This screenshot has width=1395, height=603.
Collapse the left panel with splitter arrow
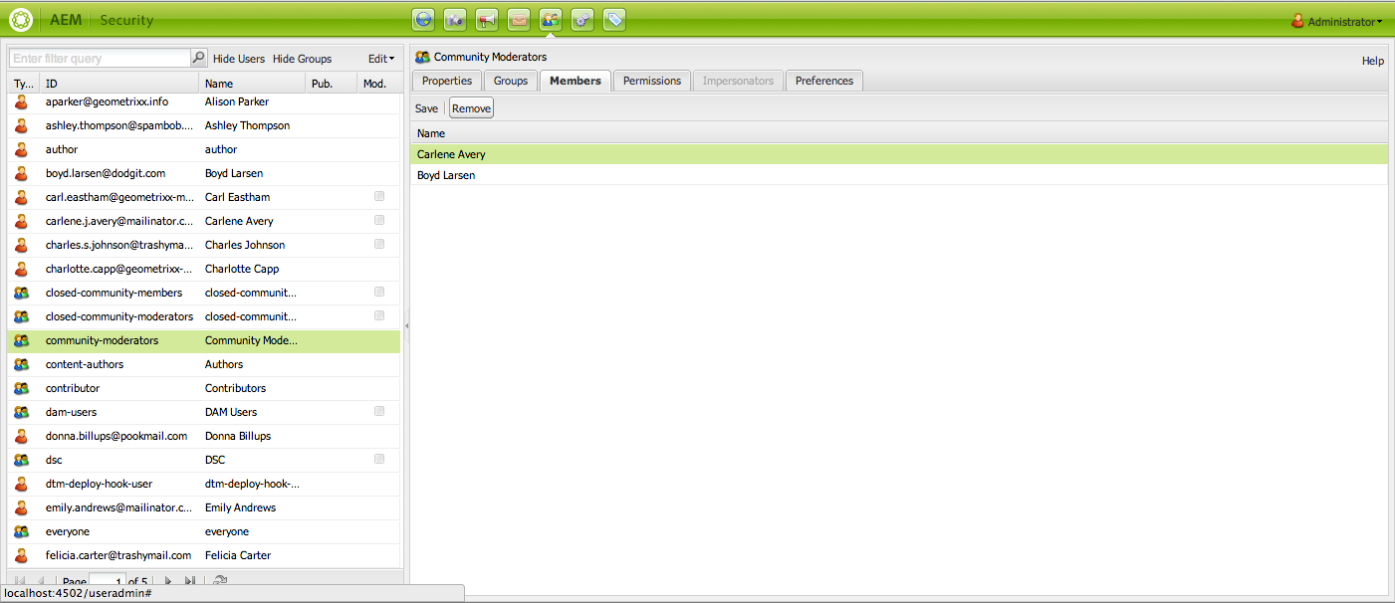coord(406,325)
